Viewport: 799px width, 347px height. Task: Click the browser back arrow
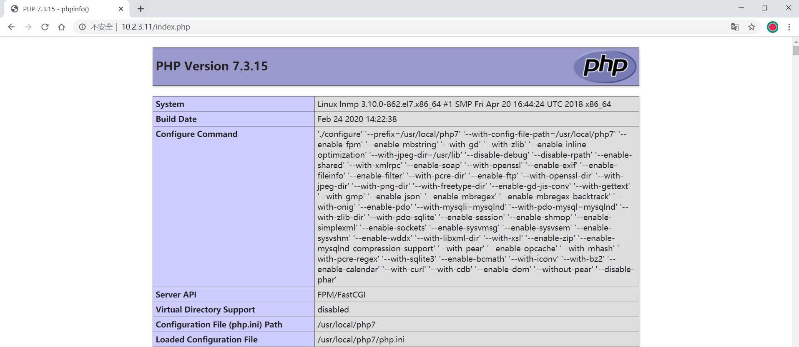pyautogui.click(x=11, y=27)
